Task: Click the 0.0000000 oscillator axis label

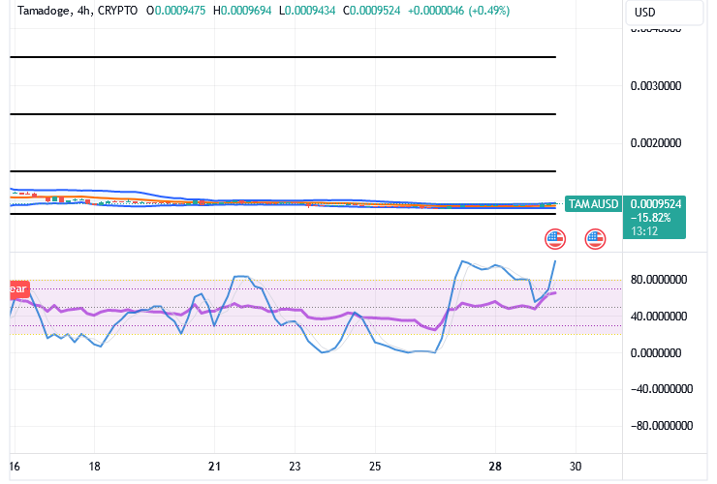Action: (x=656, y=352)
